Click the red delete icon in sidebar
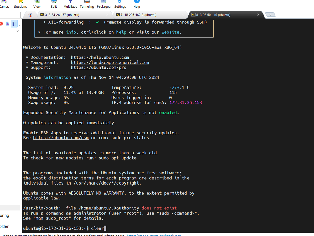 pyautogui.click(x=1, y=24)
